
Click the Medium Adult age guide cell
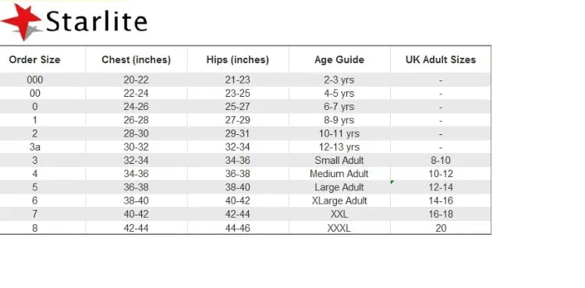[x=339, y=174]
